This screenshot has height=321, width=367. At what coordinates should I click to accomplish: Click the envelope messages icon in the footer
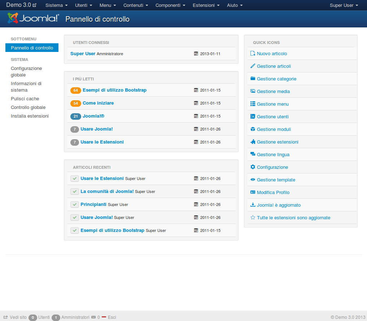point(93,317)
